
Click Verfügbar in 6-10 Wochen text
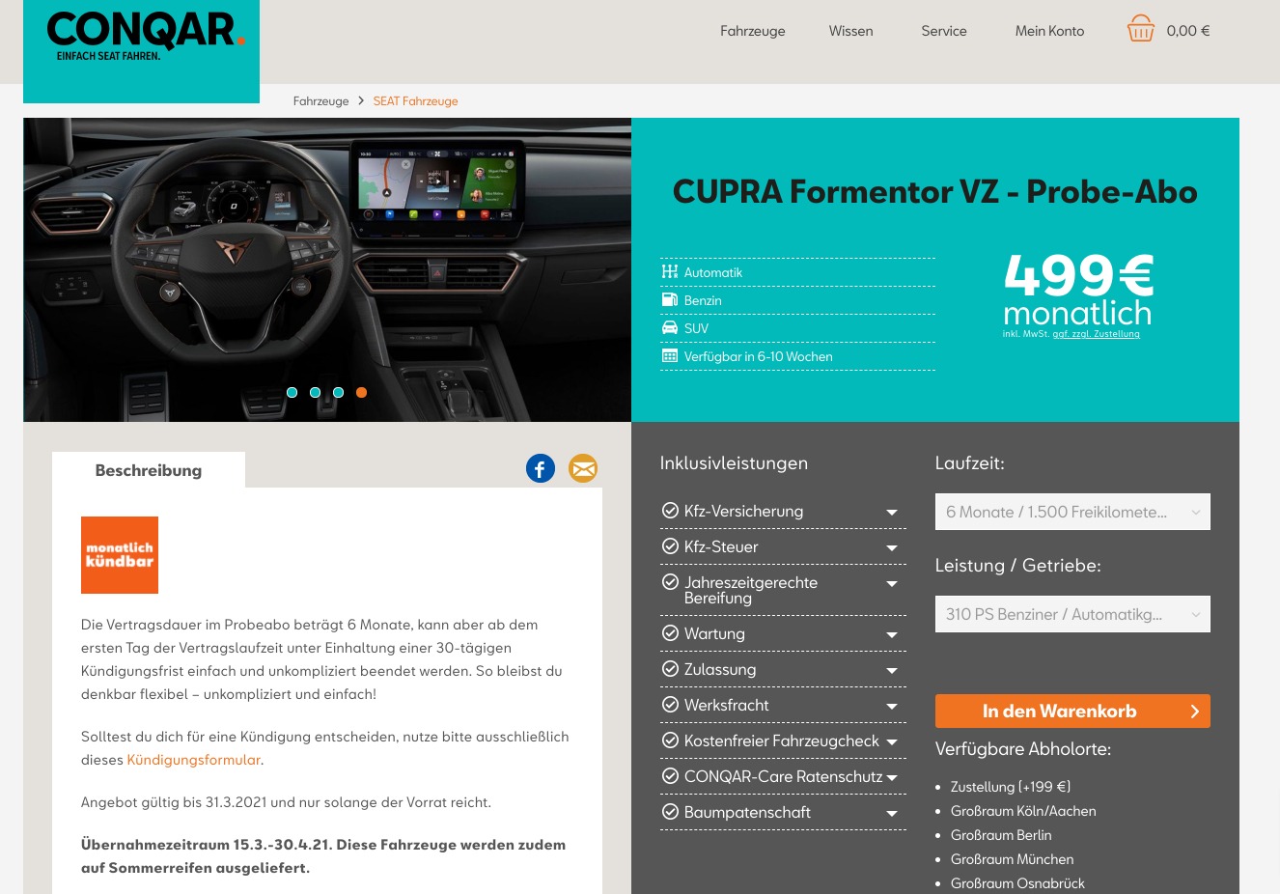759,356
